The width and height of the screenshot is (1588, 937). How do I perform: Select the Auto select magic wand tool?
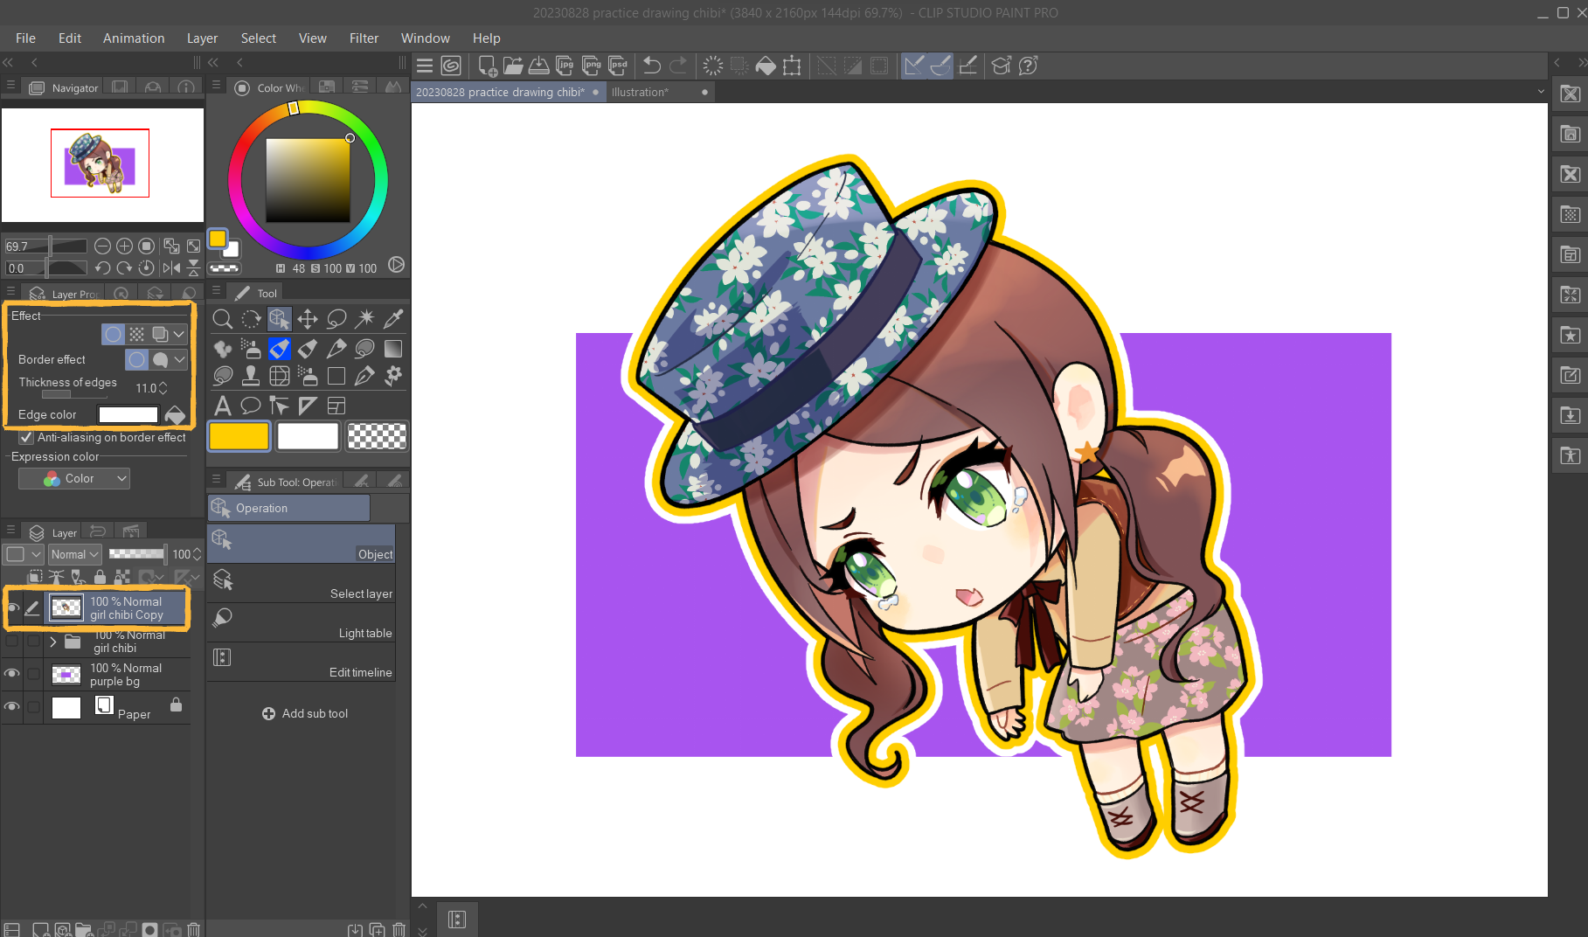(365, 319)
